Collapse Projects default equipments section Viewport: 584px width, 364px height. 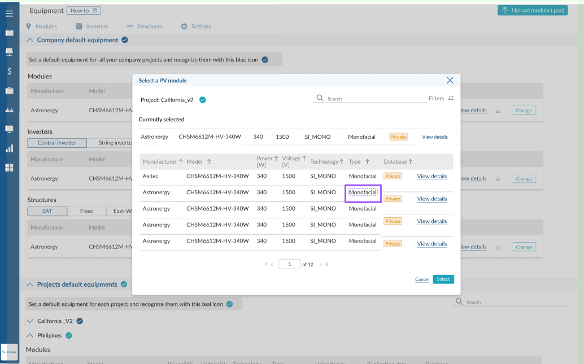(x=30, y=284)
